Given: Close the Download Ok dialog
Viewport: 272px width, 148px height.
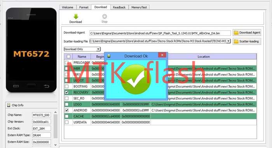Looking at the screenshot, I should 162,55.
